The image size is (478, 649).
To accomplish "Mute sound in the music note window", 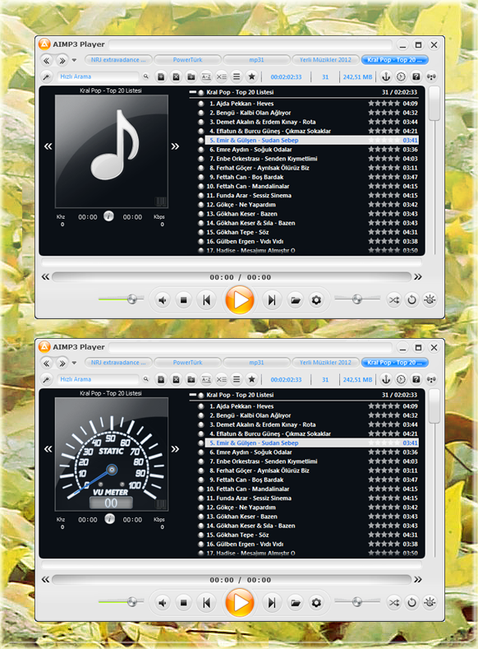I will 163,300.
